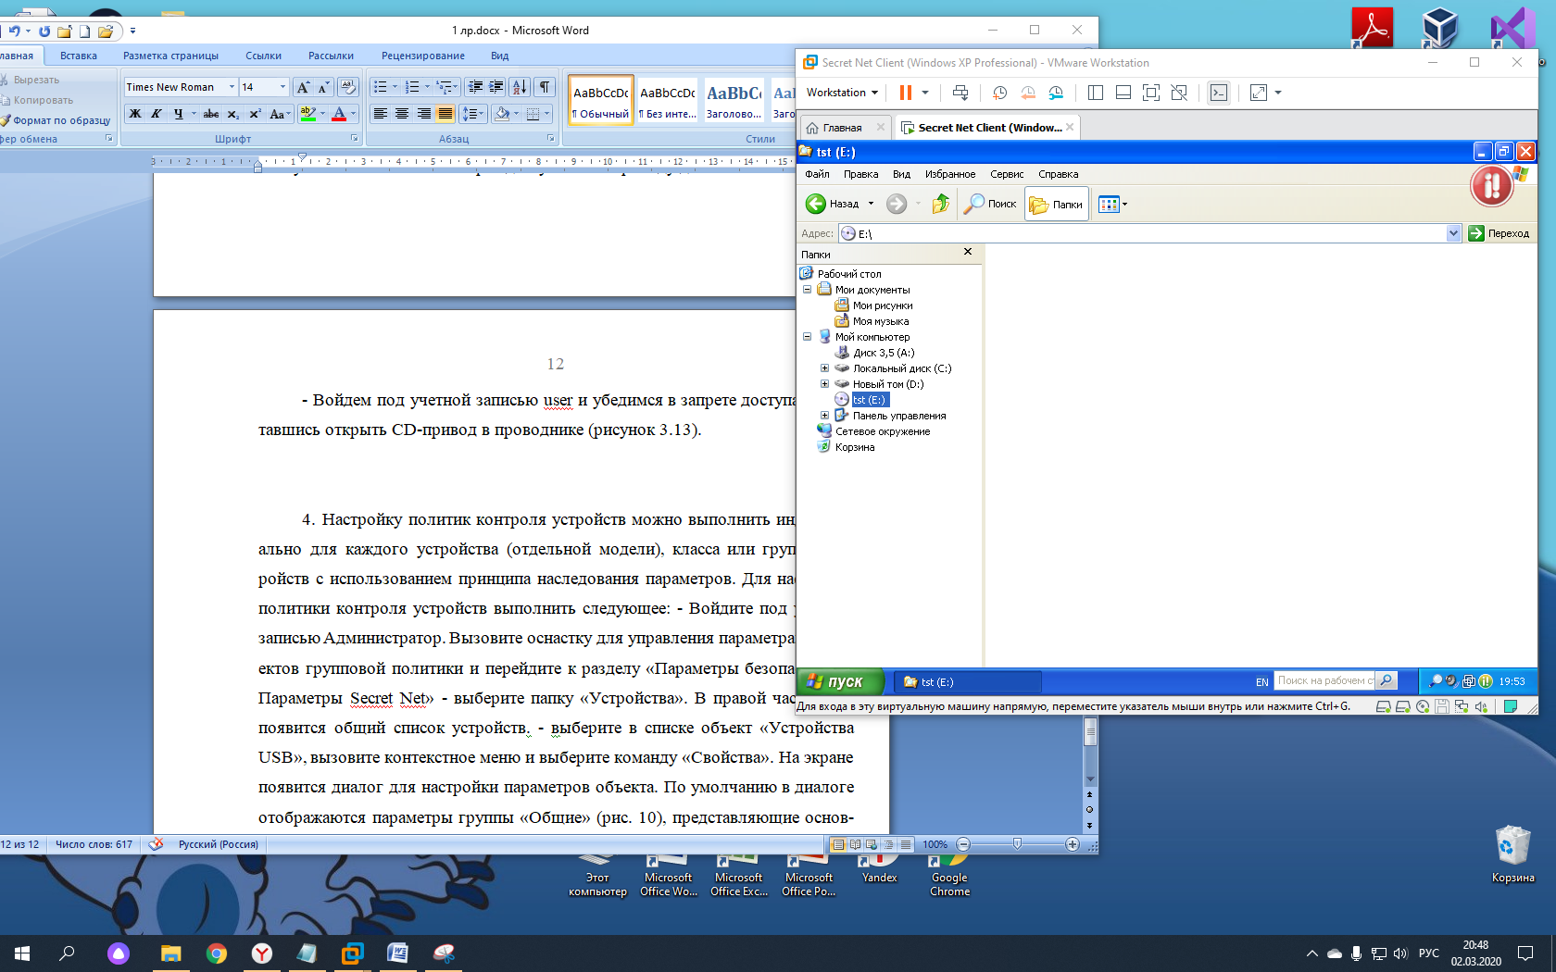Open change case Aa dropdown
The height and width of the screenshot is (972, 1556).
[x=280, y=114]
